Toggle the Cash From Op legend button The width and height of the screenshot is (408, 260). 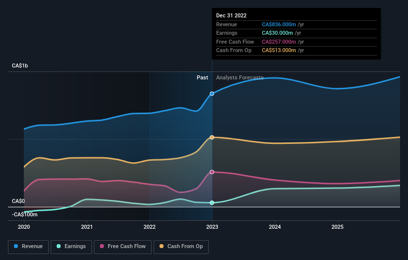(x=181, y=247)
